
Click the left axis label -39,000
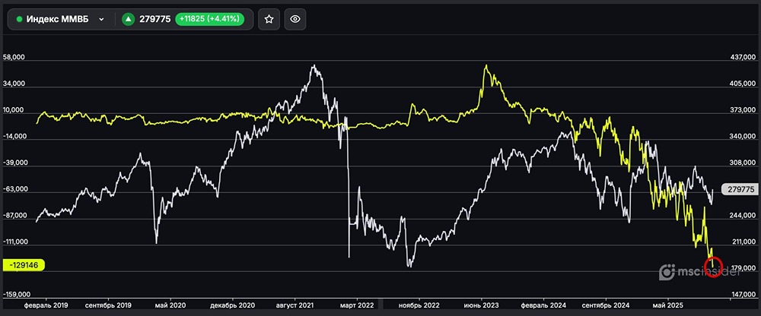[14, 163]
